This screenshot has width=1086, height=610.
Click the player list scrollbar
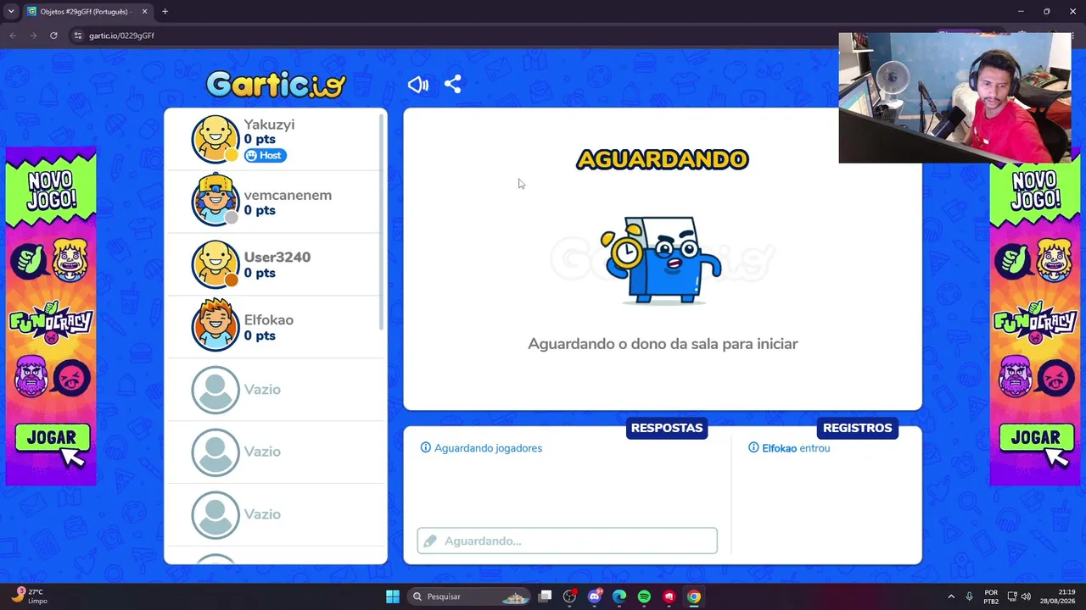[x=381, y=222]
